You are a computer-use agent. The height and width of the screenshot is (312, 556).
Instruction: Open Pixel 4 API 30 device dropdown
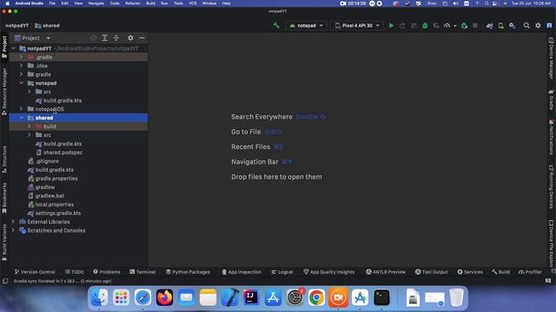[357, 25]
